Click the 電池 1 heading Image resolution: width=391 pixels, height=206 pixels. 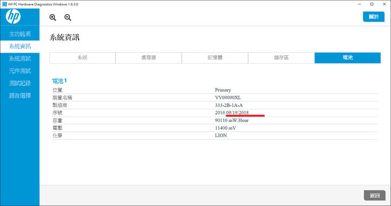click(59, 81)
